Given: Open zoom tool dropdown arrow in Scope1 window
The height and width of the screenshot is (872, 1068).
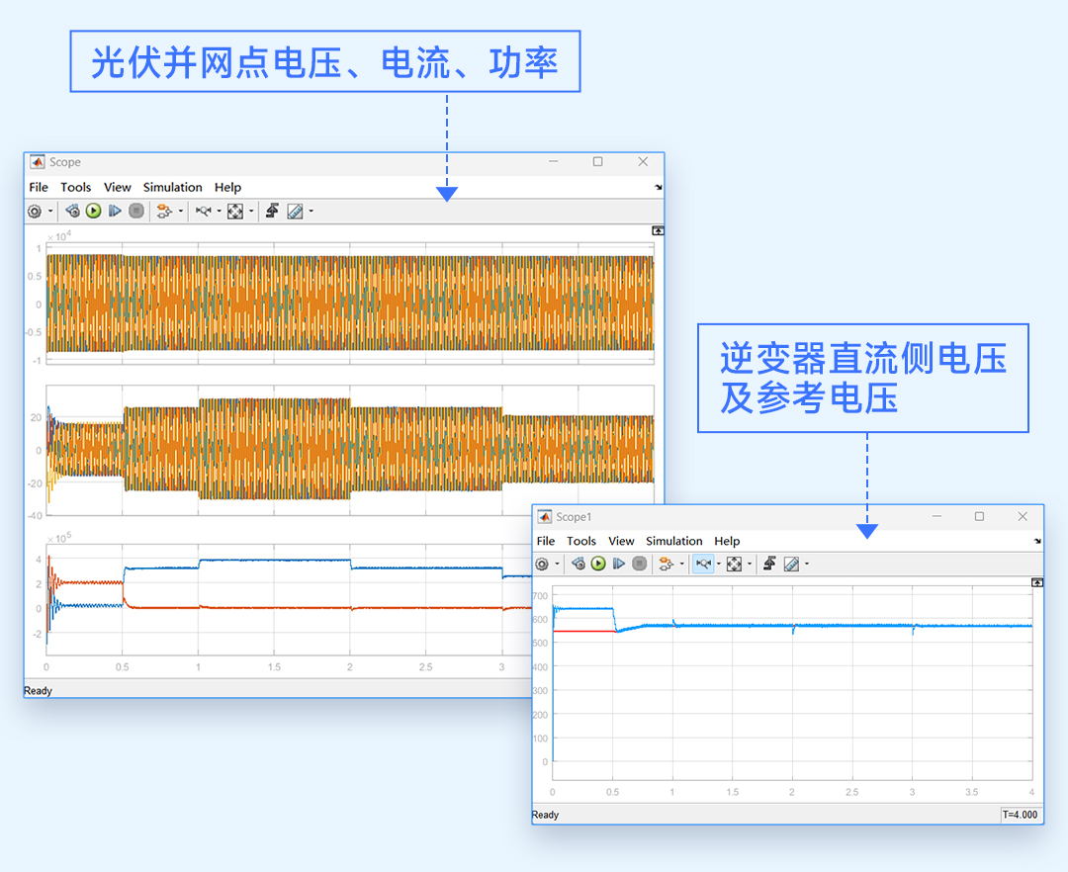Looking at the screenshot, I should [719, 564].
